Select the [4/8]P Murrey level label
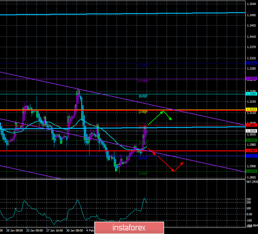The height and width of the screenshot is (234, 258). point(143,159)
